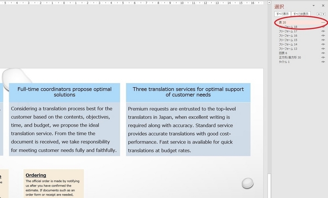Show the hidden 表 20 object

click(x=323, y=23)
